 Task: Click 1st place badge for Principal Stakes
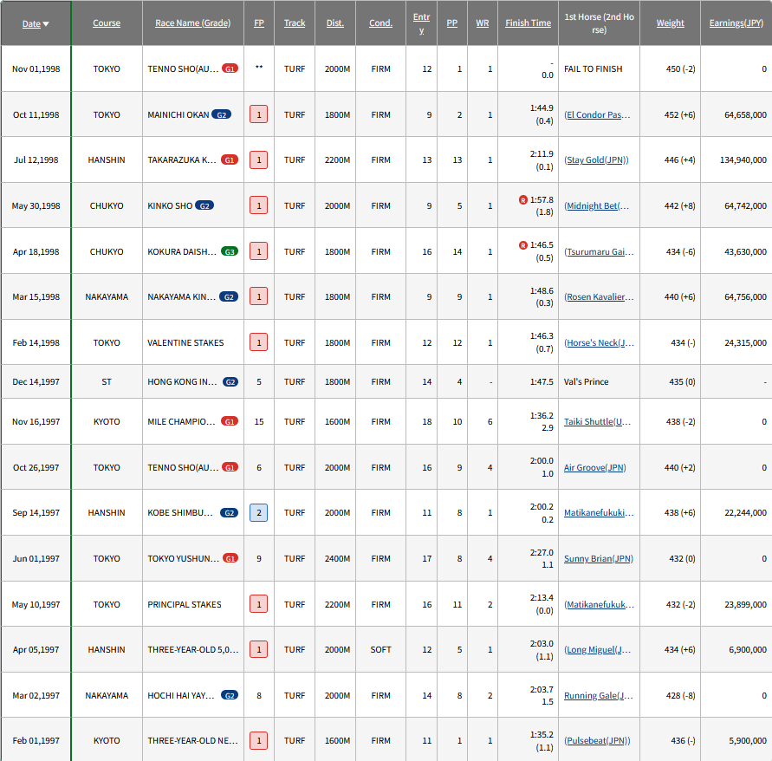tap(259, 604)
